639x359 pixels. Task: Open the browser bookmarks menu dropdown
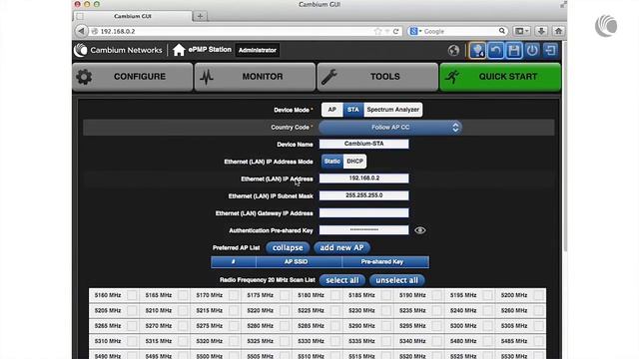click(521, 31)
